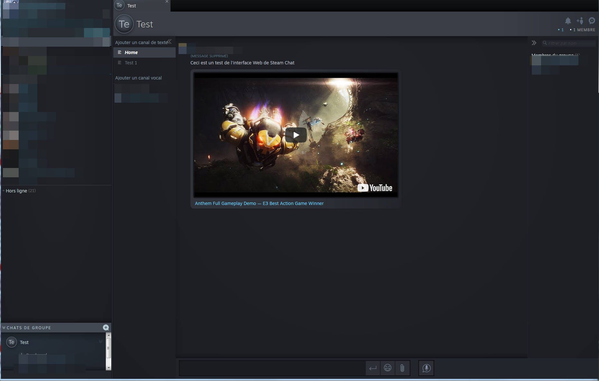Open the group settings gear icon
Image resolution: width=599 pixels, height=381 pixels.
coord(592,21)
